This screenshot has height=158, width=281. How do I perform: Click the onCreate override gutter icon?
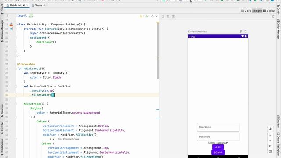click(11, 29)
